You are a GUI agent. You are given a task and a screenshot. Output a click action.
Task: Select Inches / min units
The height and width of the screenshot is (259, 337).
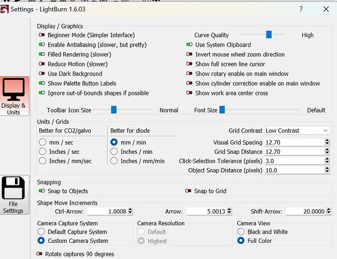[114, 151]
